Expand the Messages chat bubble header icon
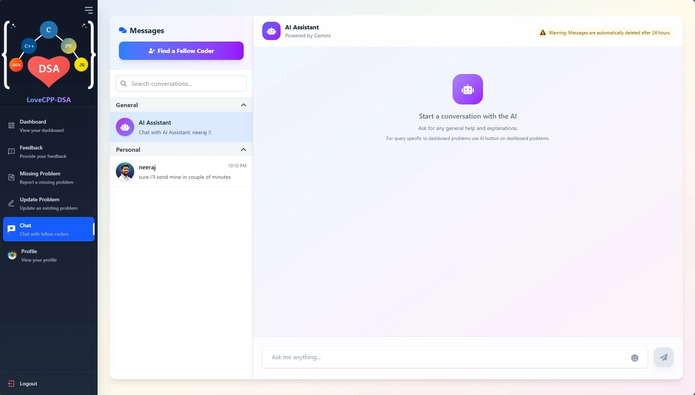The width and height of the screenshot is (695, 395). pyautogui.click(x=123, y=31)
